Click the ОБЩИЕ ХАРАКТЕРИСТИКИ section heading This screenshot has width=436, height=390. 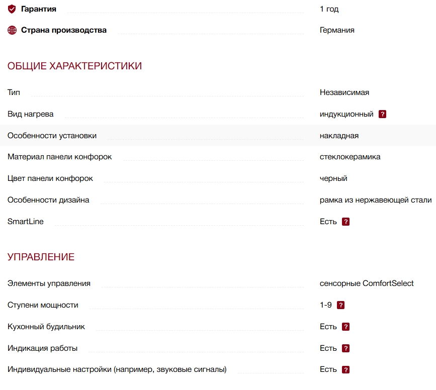click(74, 66)
